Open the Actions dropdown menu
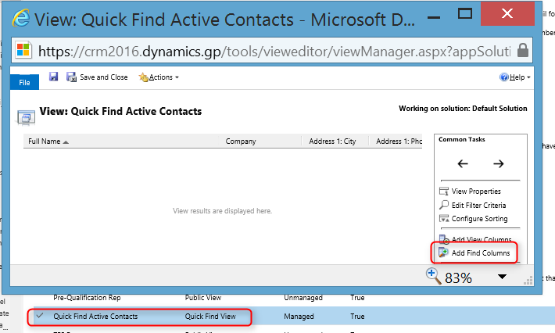The width and height of the screenshot is (555, 333). point(159,77)
